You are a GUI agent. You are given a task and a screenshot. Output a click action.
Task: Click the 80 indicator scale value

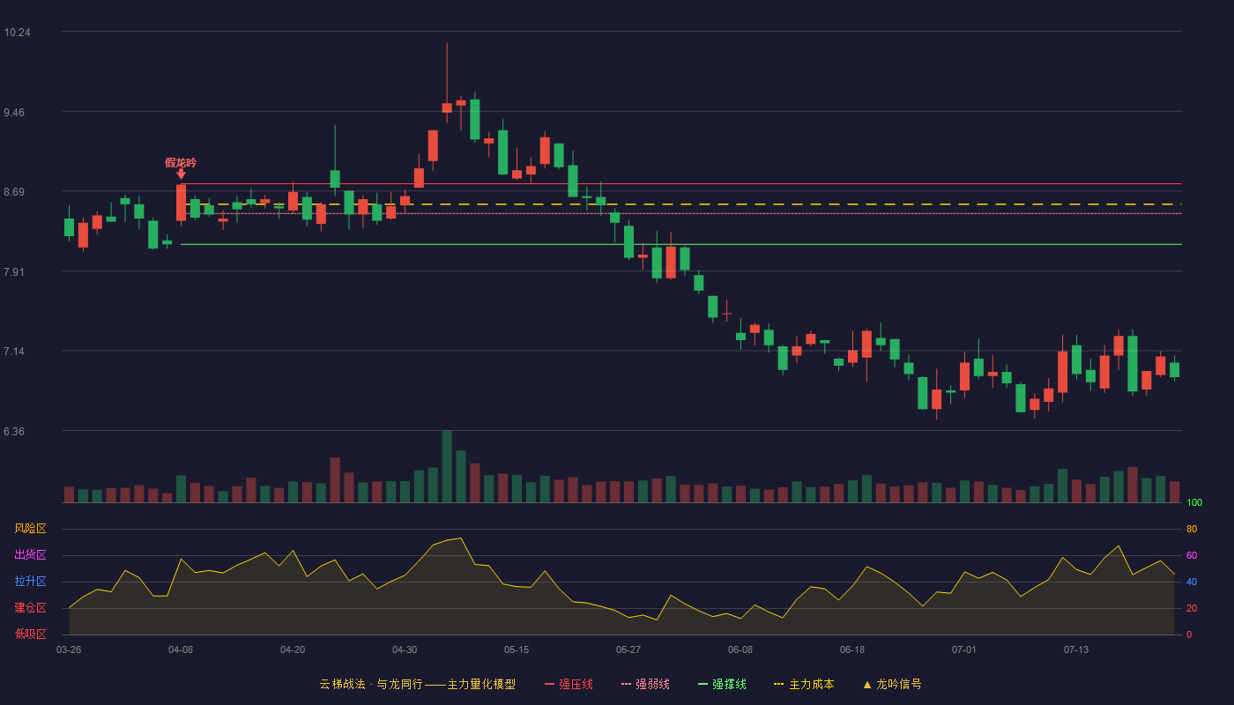(x=1192, y=529)
